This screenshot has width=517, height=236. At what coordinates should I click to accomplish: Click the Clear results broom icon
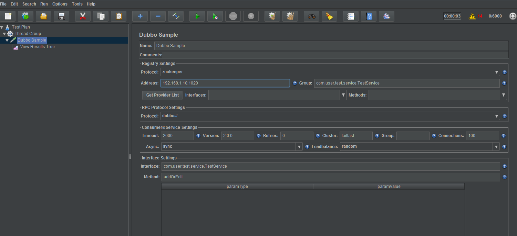pyautogui.click(x=272, y=16)
